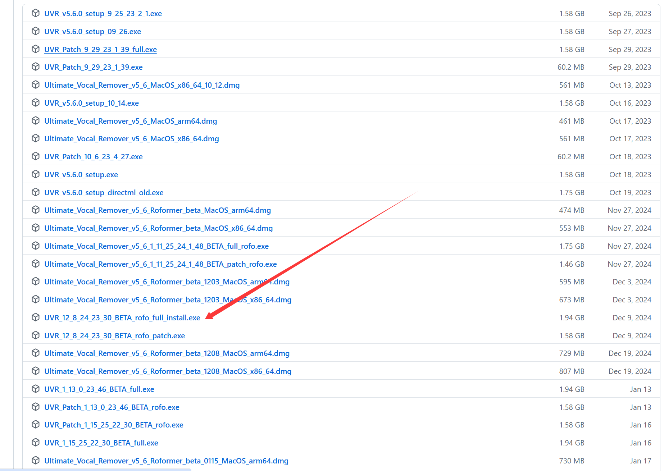Click package icon beside Roformer_beta_MacOS_x86_64.dmg
The width and height of the screenshot is (664, 471).
[36, 228]
